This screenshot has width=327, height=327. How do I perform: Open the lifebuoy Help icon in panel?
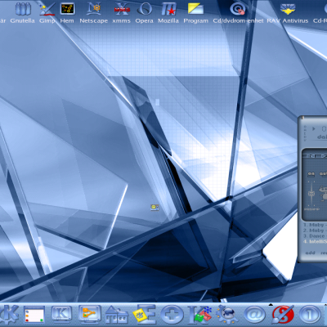coord(172,315)
